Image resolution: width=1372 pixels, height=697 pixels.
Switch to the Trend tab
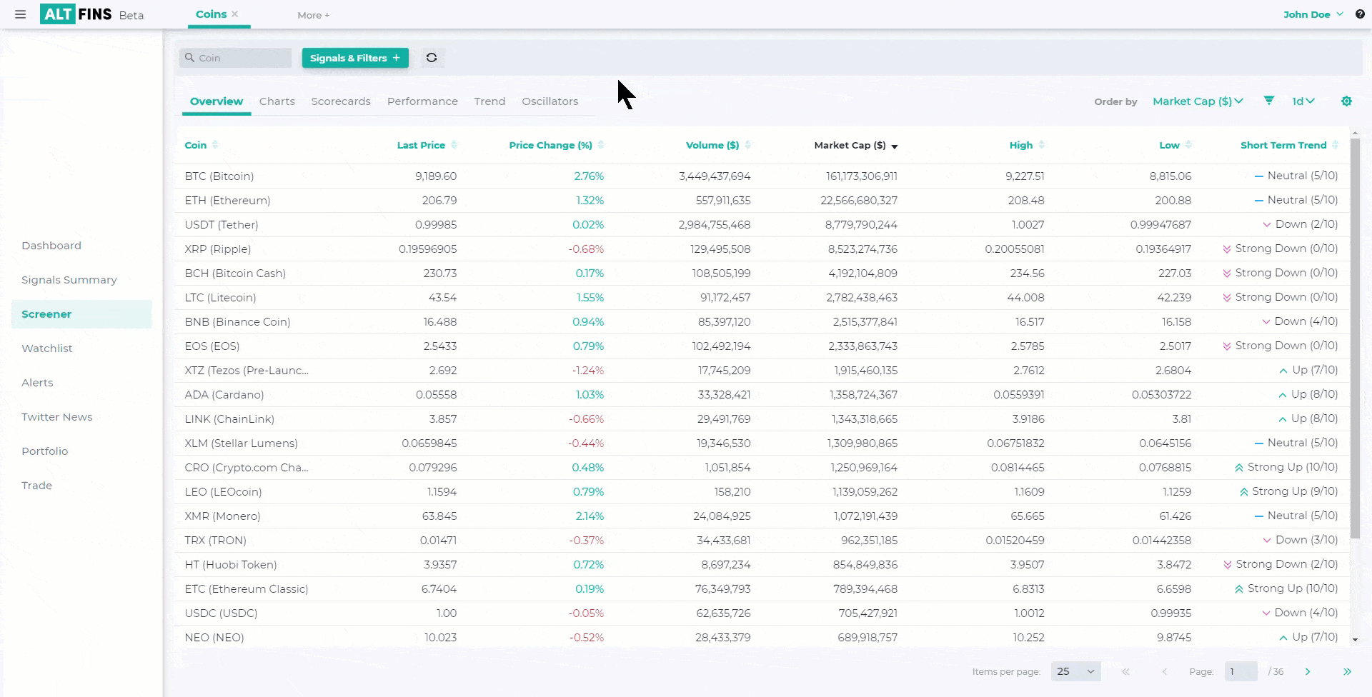pos(489,101)
